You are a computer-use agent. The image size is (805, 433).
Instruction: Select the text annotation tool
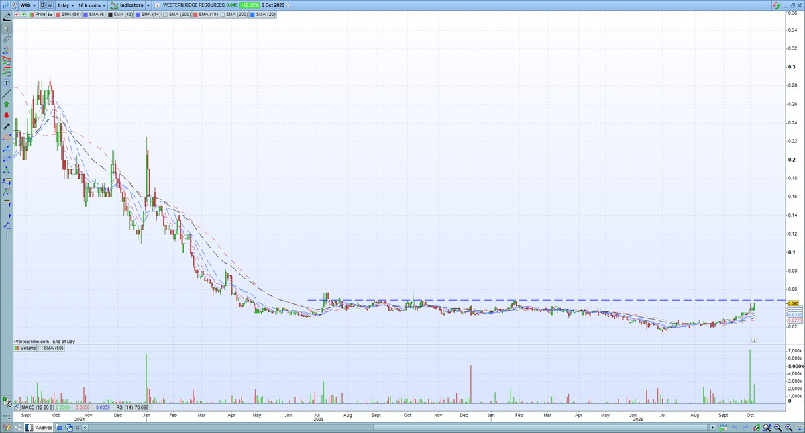click(7, 83)
